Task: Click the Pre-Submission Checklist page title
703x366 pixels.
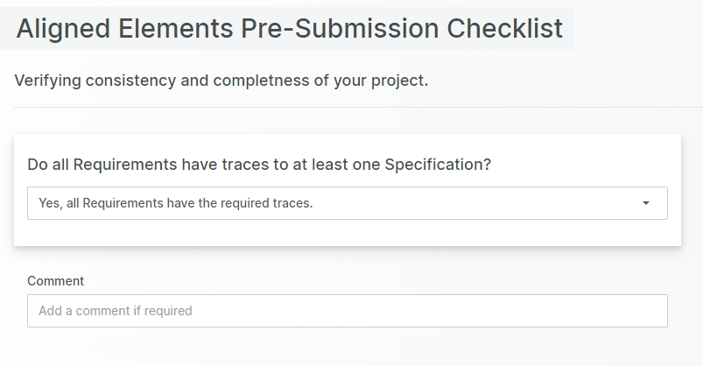Action: click(289, 28)
